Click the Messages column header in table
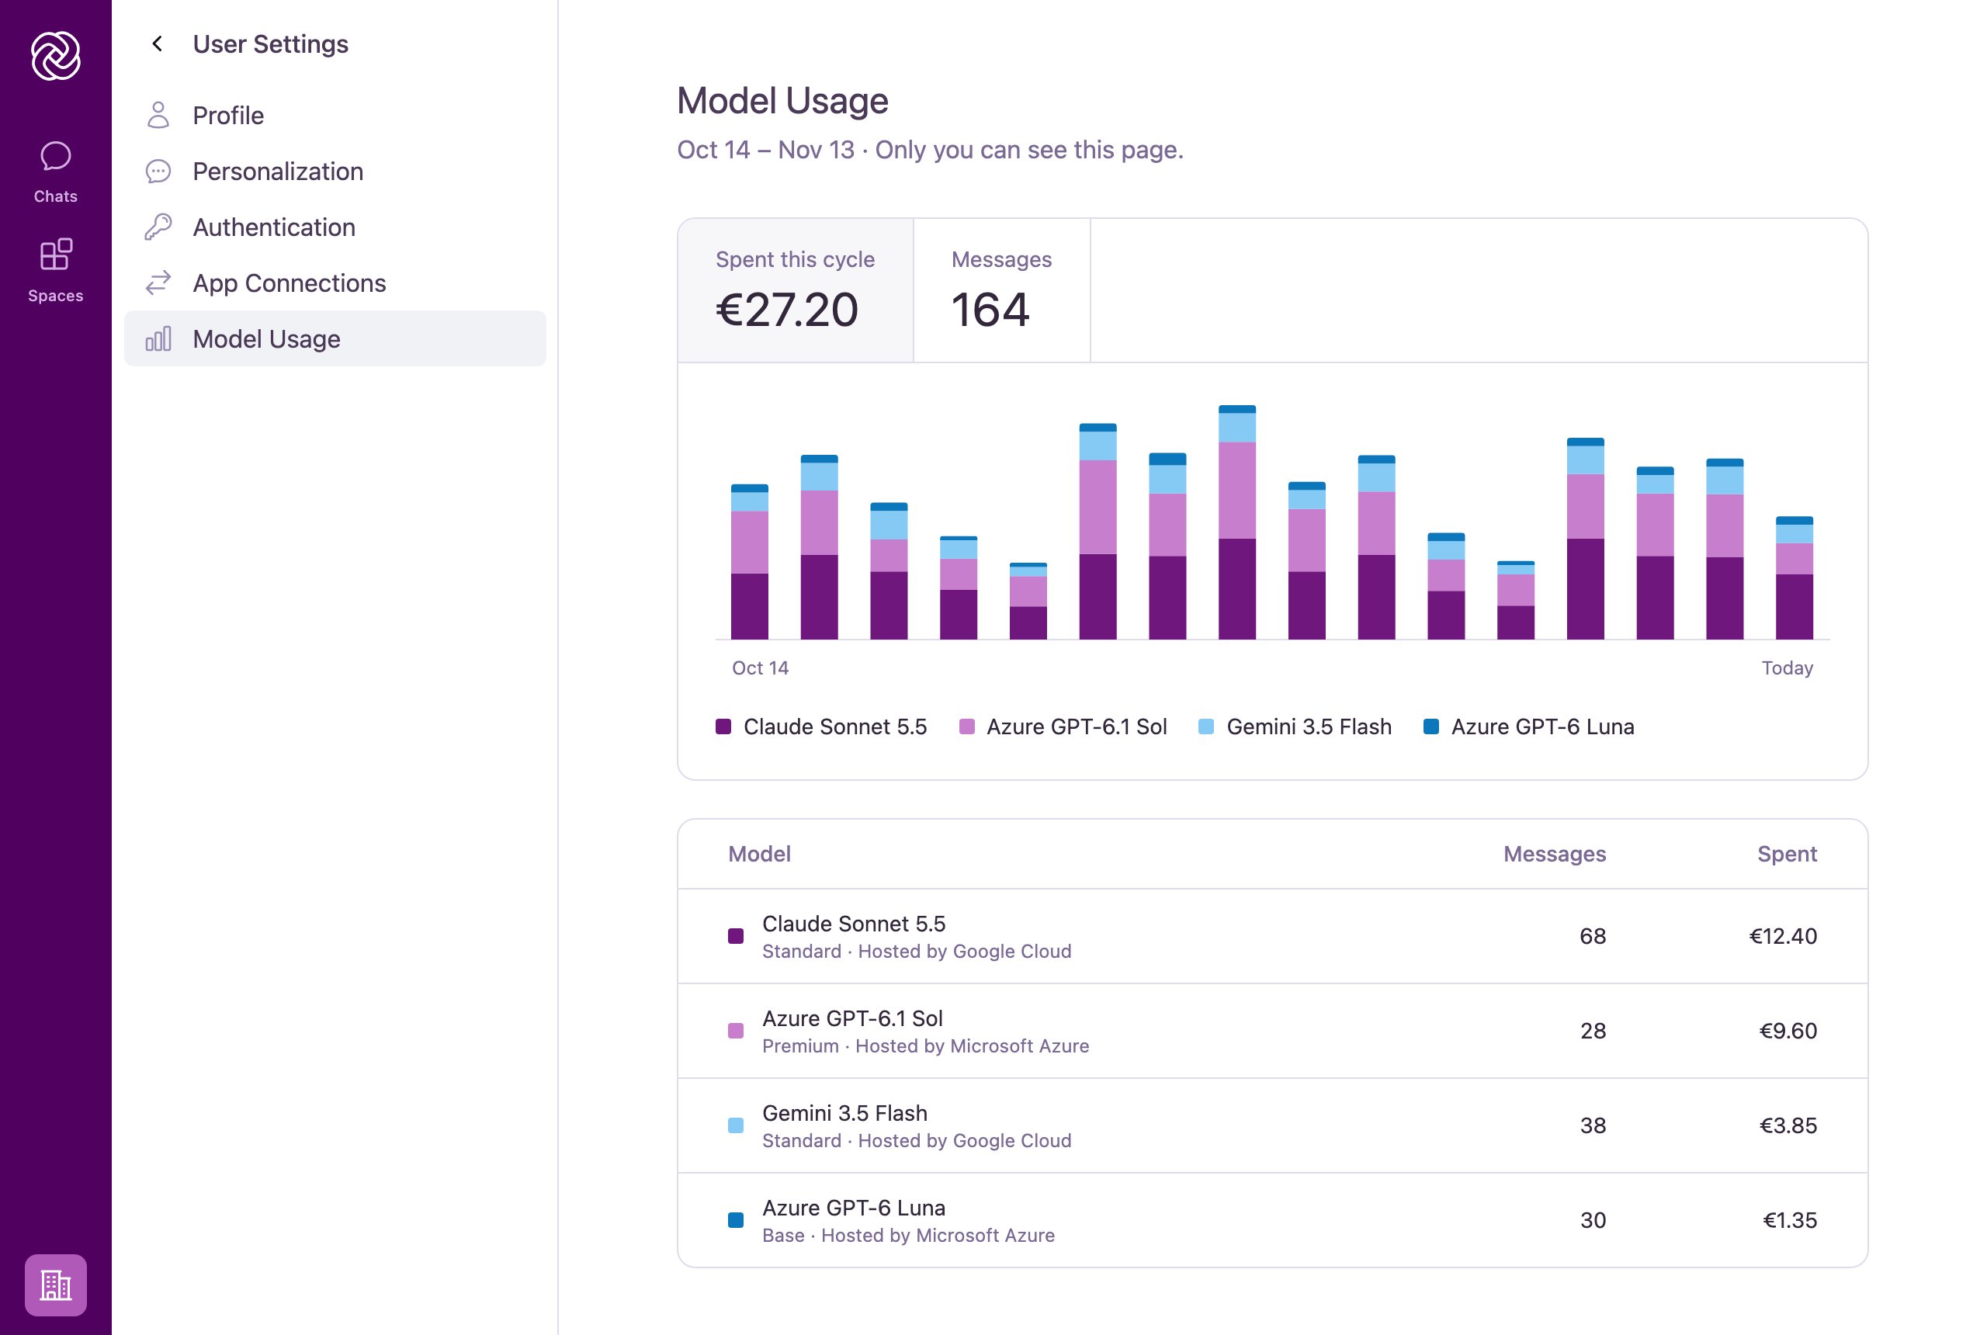This screenshot has width=1987, height=1335. 1555,854
